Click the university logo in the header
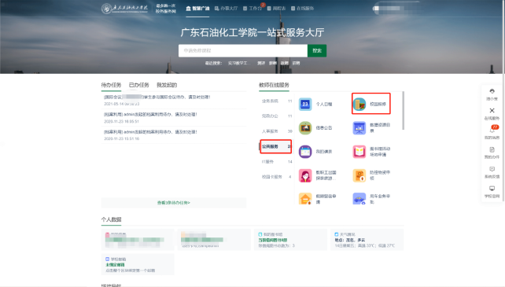The image size is (505, 287). [124, 9]
